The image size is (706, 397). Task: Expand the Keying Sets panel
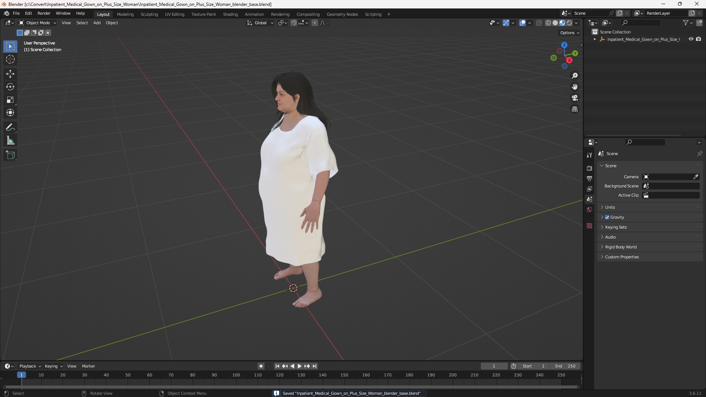click(650, 227)
